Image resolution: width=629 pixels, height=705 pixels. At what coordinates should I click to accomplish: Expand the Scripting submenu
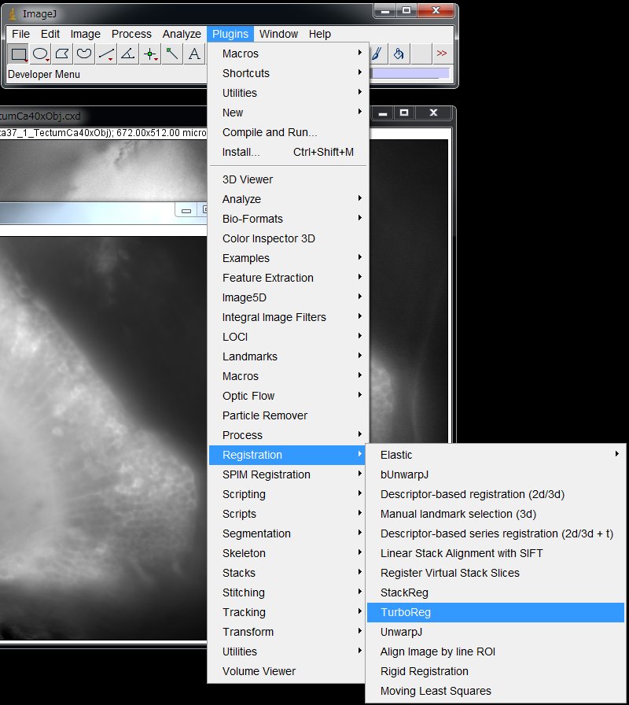tap(288, 495)
